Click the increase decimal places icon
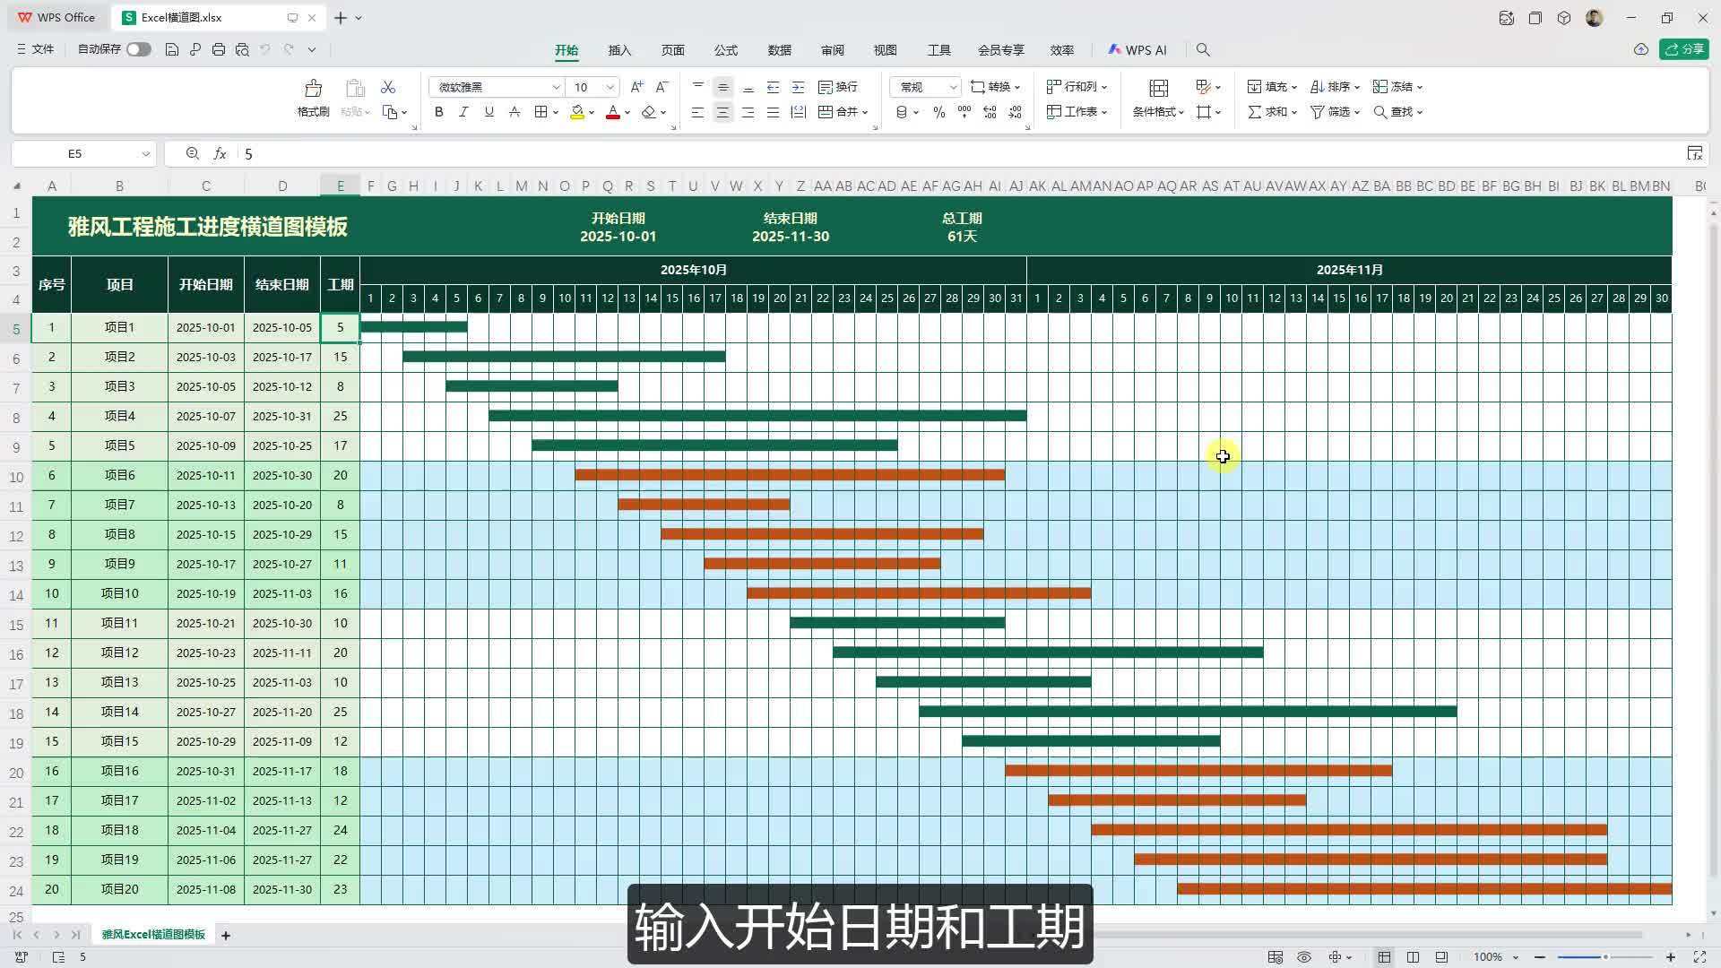Image resolution: width=1721 pixels, height=968 pixels. (x=990, y=112)
